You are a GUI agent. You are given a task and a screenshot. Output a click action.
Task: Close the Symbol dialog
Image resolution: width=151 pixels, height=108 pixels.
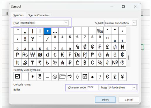(135, 6)
